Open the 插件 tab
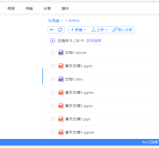The image size is (159, 148). pos(65,9)
